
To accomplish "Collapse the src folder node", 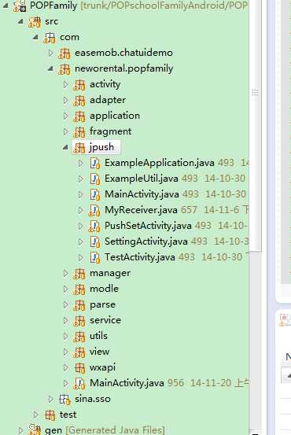I will [x=20, y=21].
